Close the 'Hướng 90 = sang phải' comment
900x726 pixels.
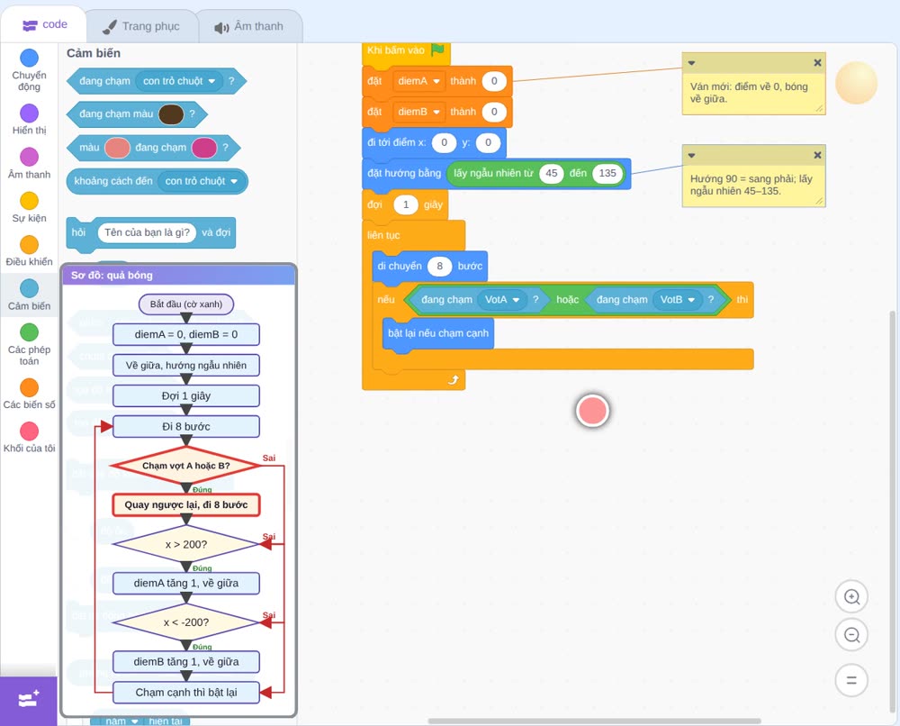pos(817,155)
